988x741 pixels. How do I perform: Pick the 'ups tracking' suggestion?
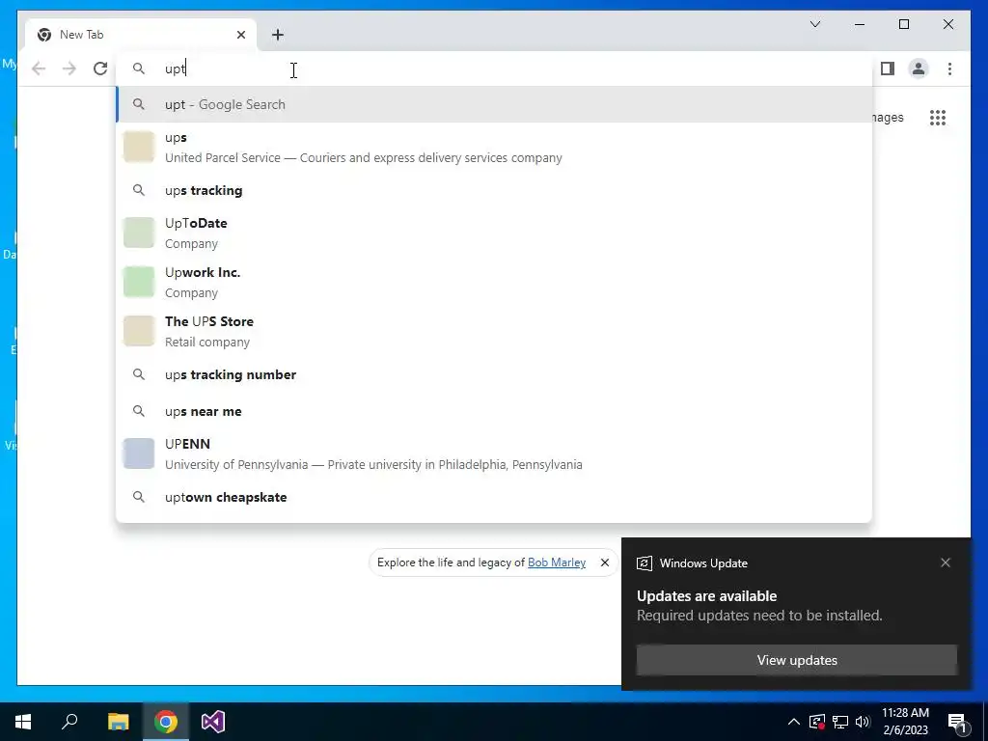click(494, 190)
